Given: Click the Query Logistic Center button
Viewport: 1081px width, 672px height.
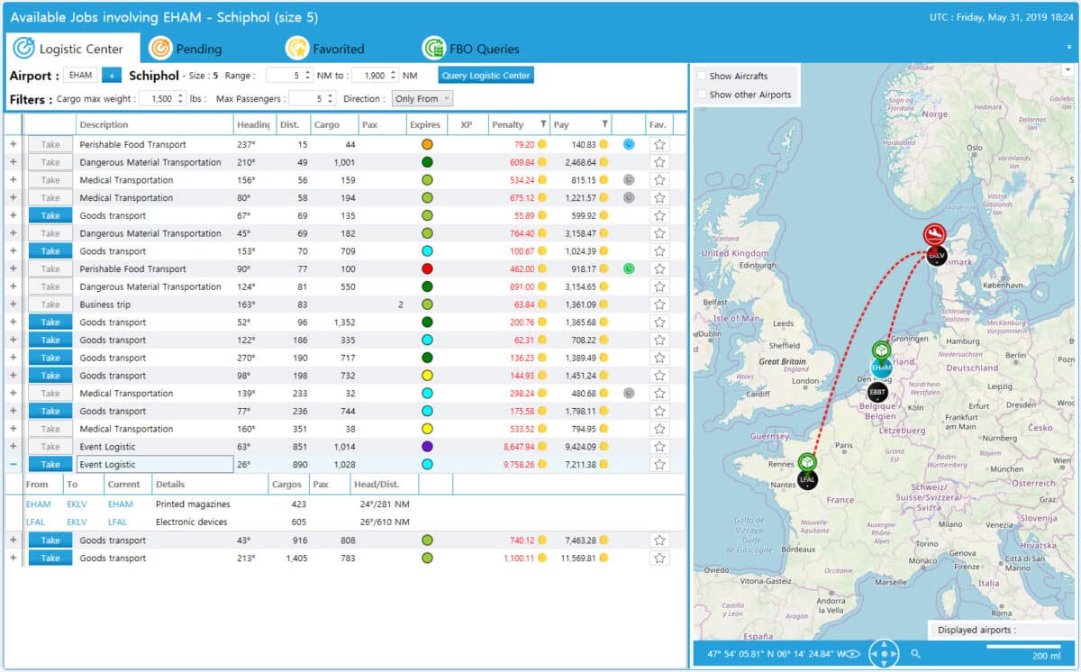Looking at the screenshot, I should (486, 75).
